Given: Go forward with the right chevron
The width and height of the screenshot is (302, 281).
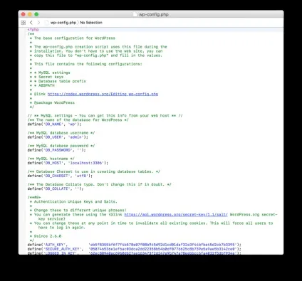Looking at the screenshot, I should (38, 23).
